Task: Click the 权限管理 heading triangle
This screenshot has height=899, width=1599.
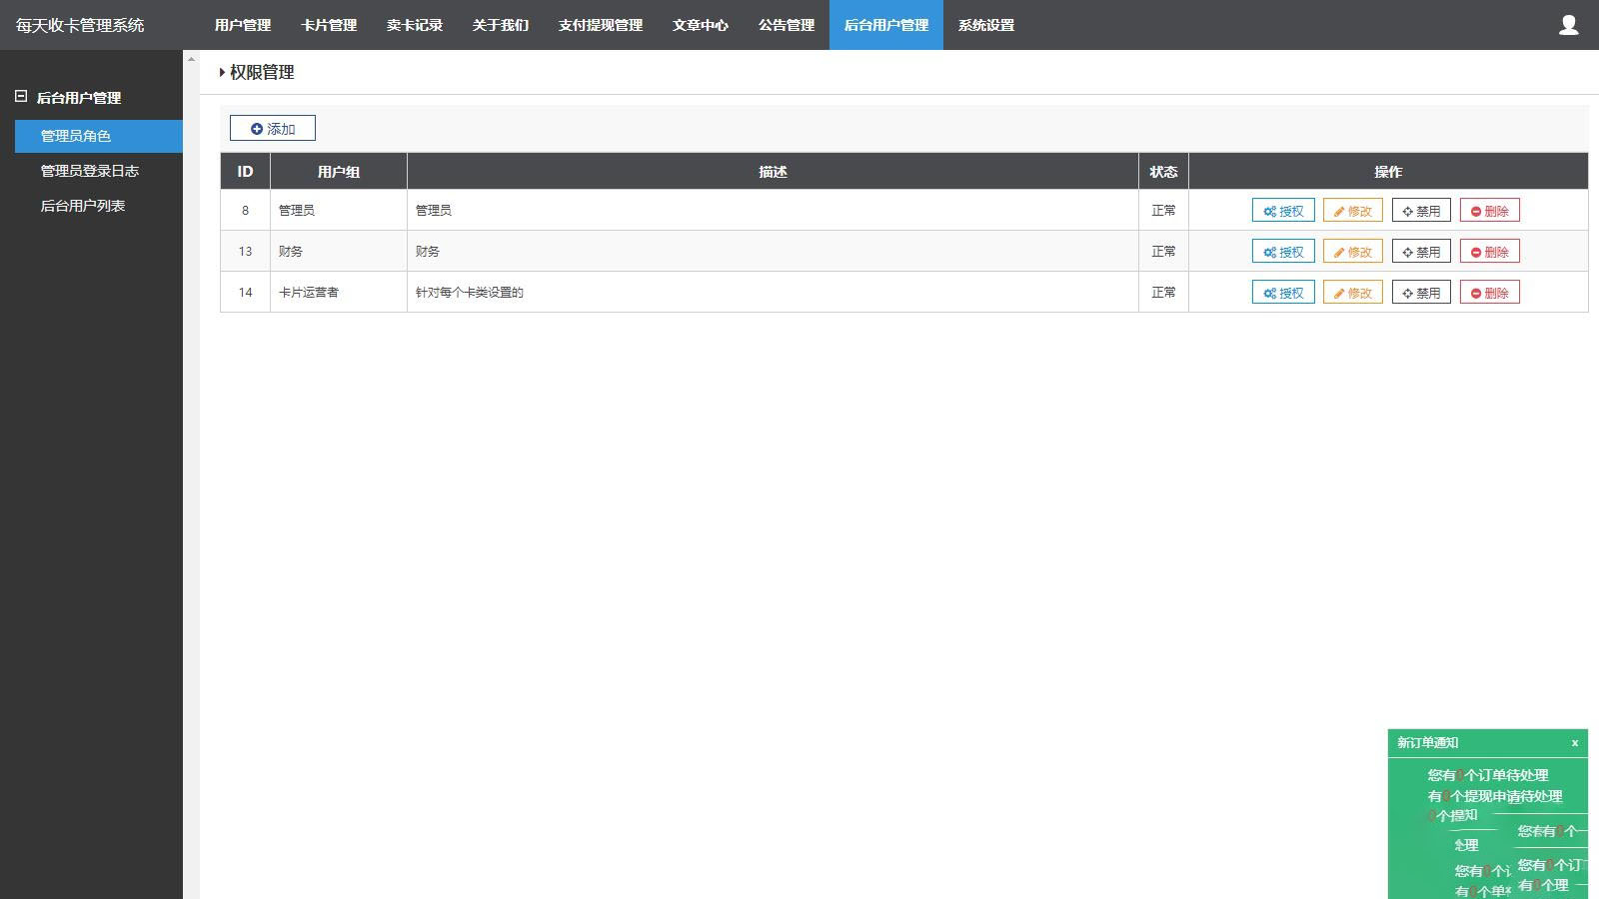Action: pyautogui.click(x=222, y=73)
